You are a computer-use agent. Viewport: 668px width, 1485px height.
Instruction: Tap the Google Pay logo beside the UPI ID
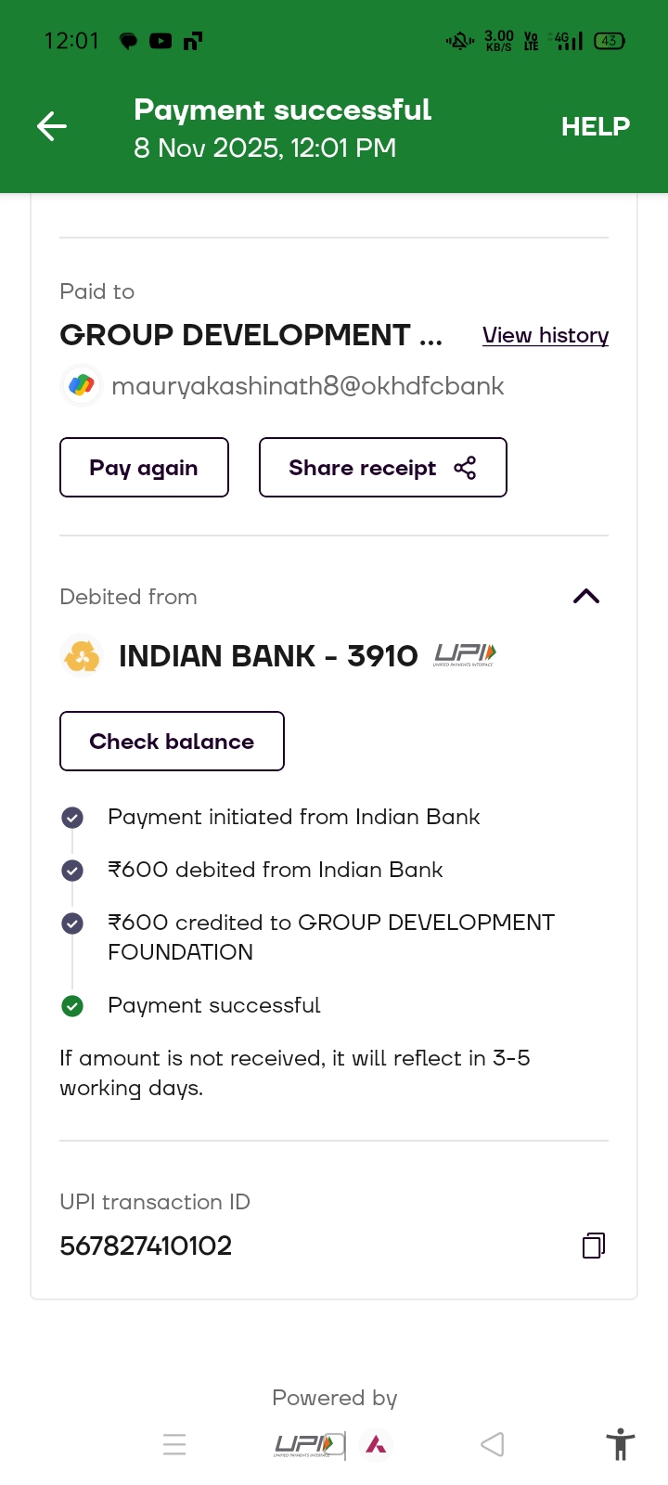coord(82,385)
